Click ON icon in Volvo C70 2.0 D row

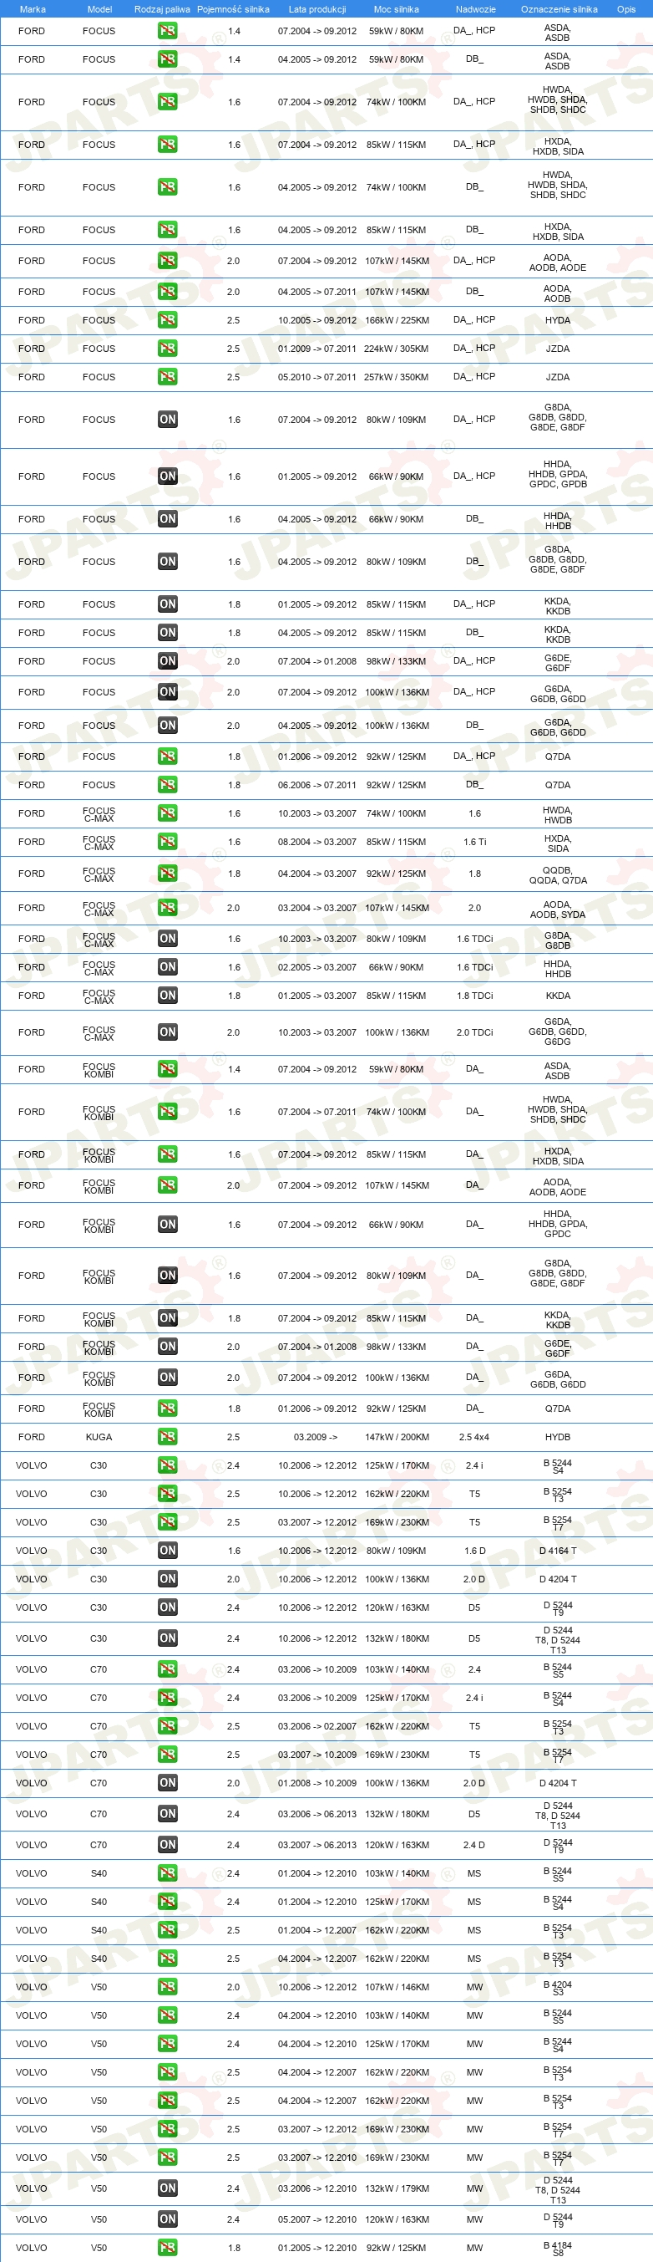click(x=168, y=1781)
